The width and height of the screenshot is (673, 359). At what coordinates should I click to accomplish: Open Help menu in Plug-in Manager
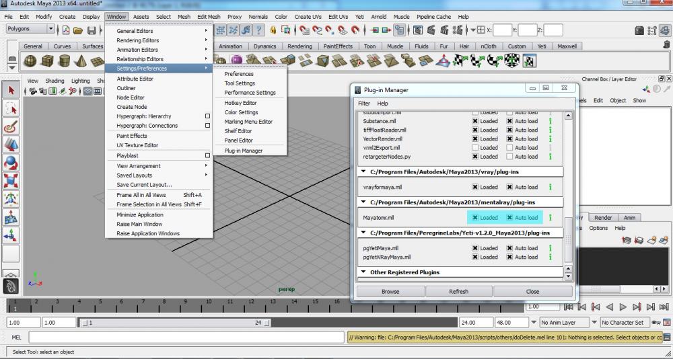[382, 104]
